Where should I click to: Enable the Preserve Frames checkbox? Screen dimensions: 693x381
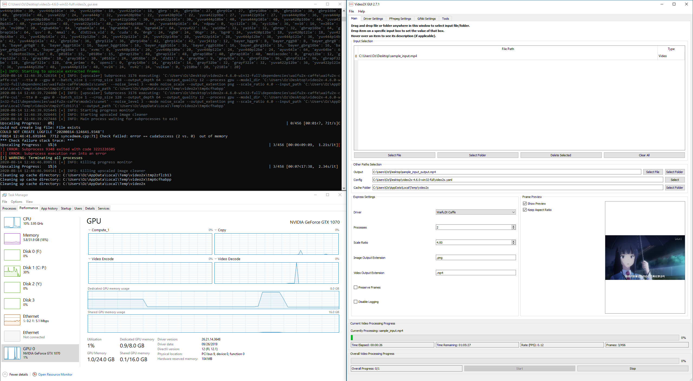pyautogui.click(x=356, y=287)
